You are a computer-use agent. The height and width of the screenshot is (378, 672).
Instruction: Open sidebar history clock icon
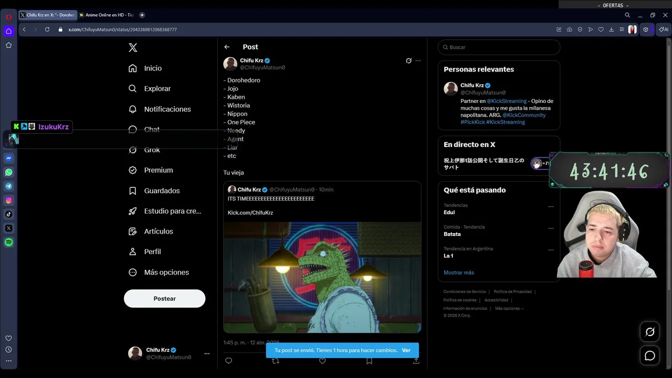click(x=8, y=350)
